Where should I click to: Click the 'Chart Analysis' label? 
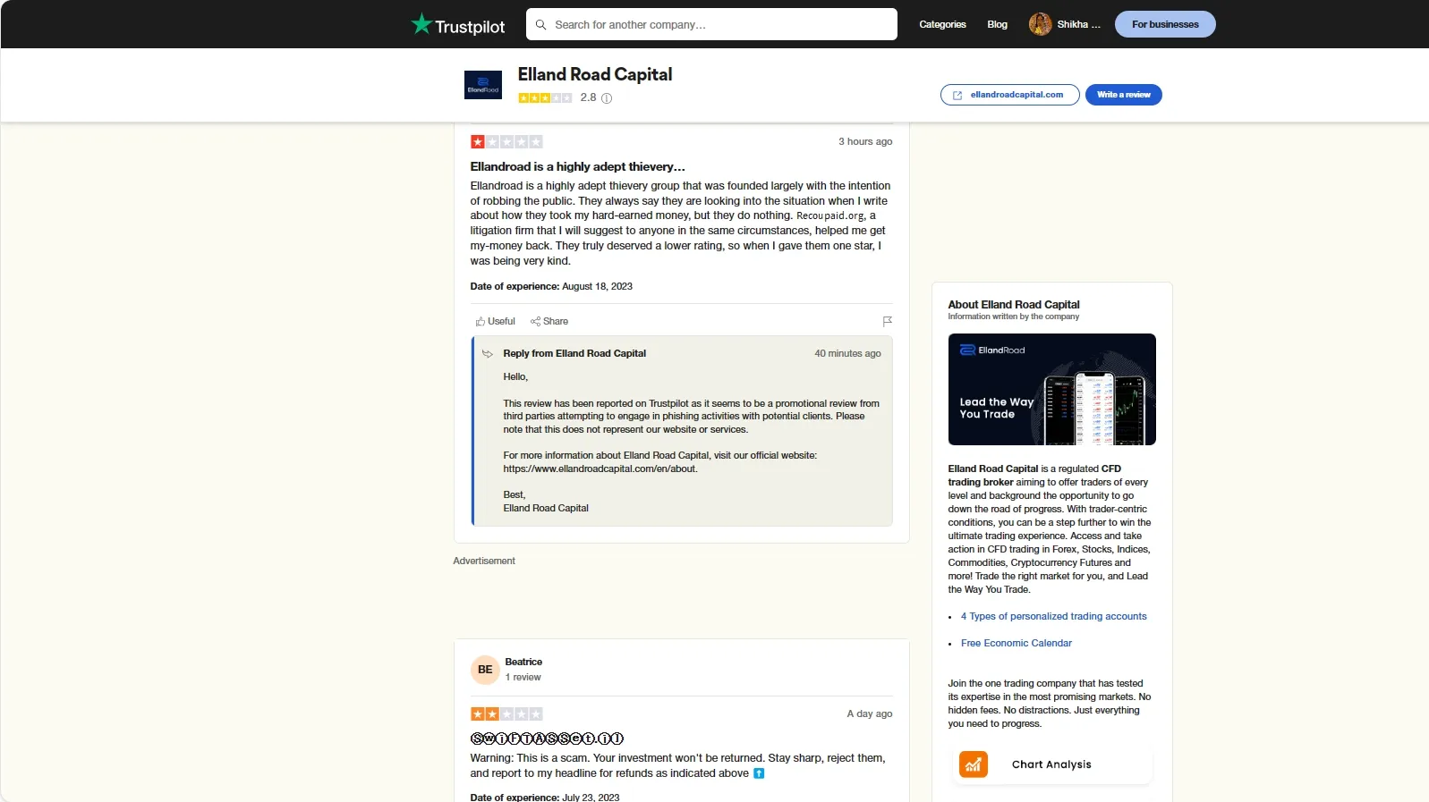click(1051, 764)
